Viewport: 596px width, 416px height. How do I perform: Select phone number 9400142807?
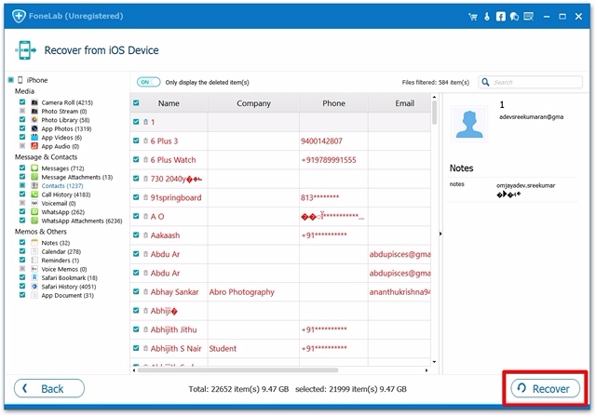pyautogui.click(x=321, y=141)
